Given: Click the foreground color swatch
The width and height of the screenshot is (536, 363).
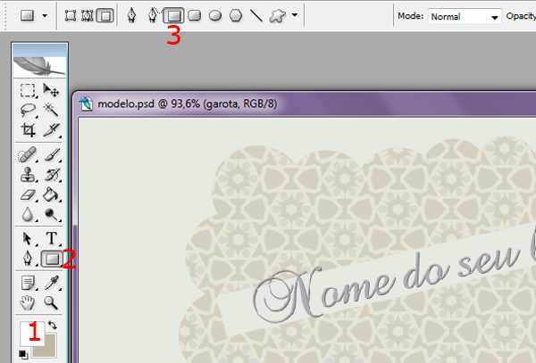Looking at the screenshot, I should pos(29,334).
